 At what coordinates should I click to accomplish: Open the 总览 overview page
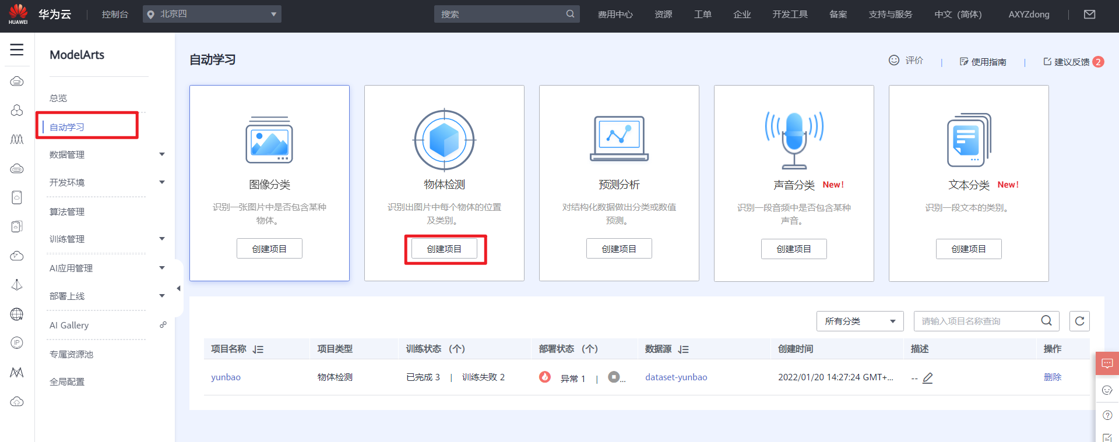pyautogui.click(x=58, y=98)
